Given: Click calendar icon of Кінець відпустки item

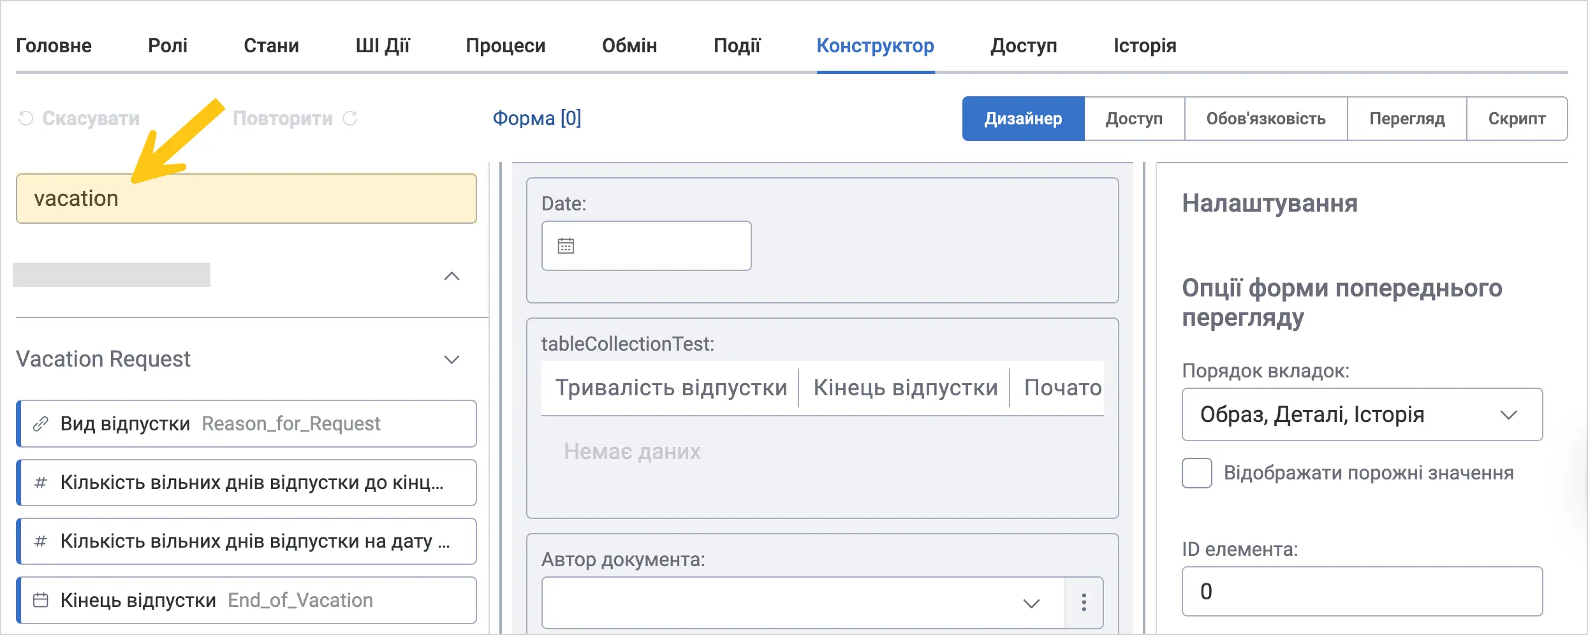Looking at the screenshot, I should pos(41,600).
